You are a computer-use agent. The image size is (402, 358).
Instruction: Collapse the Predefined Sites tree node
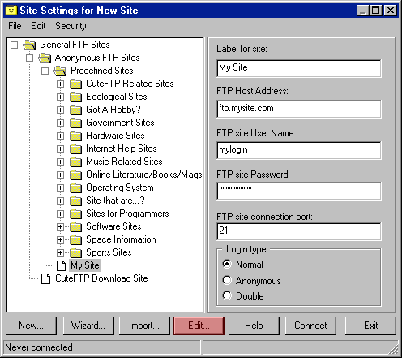tap(45, 71)
